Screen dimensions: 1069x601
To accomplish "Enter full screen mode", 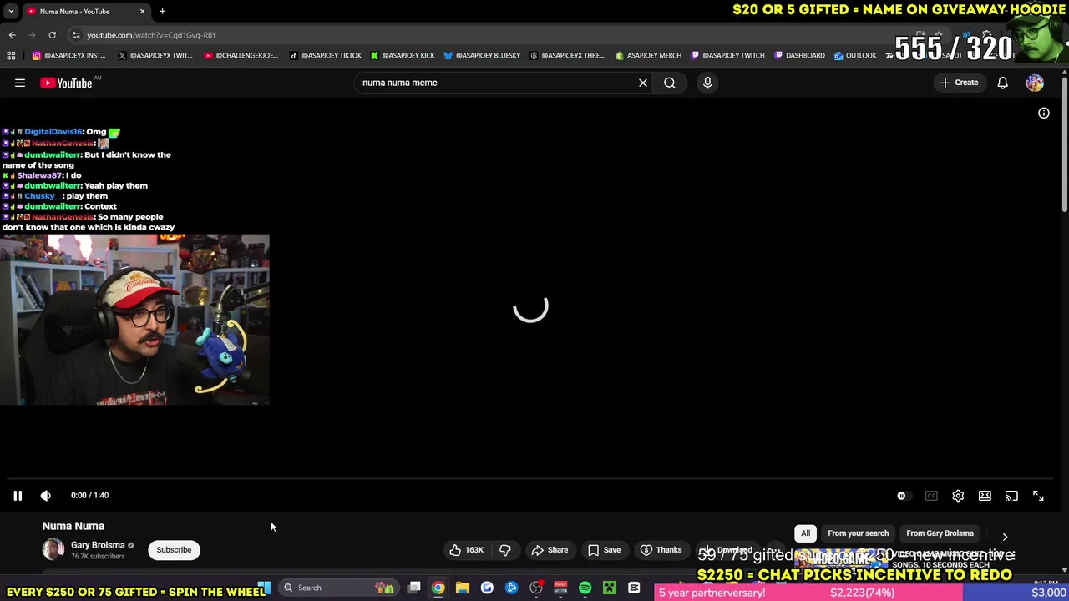I will coord(1038,496).
